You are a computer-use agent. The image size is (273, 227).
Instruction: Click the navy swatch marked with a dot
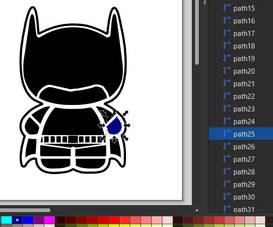[x=17, y=220]
